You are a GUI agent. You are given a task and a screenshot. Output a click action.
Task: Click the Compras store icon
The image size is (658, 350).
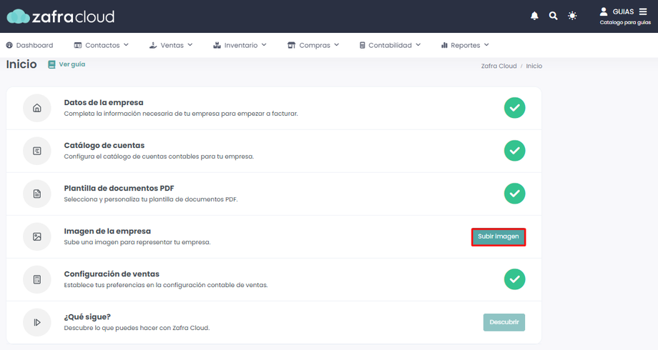point(291,45)
